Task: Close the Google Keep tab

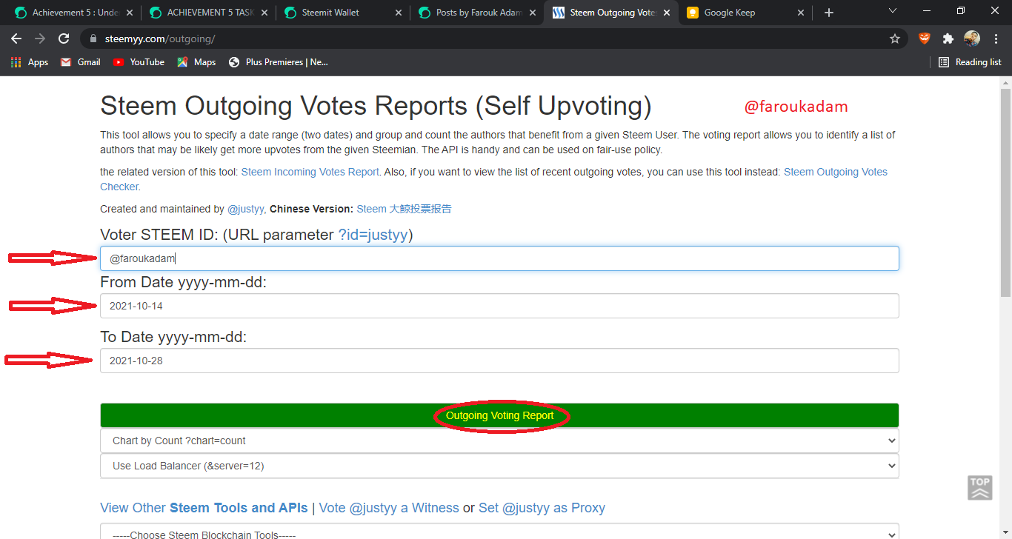Action: [801, 13]
